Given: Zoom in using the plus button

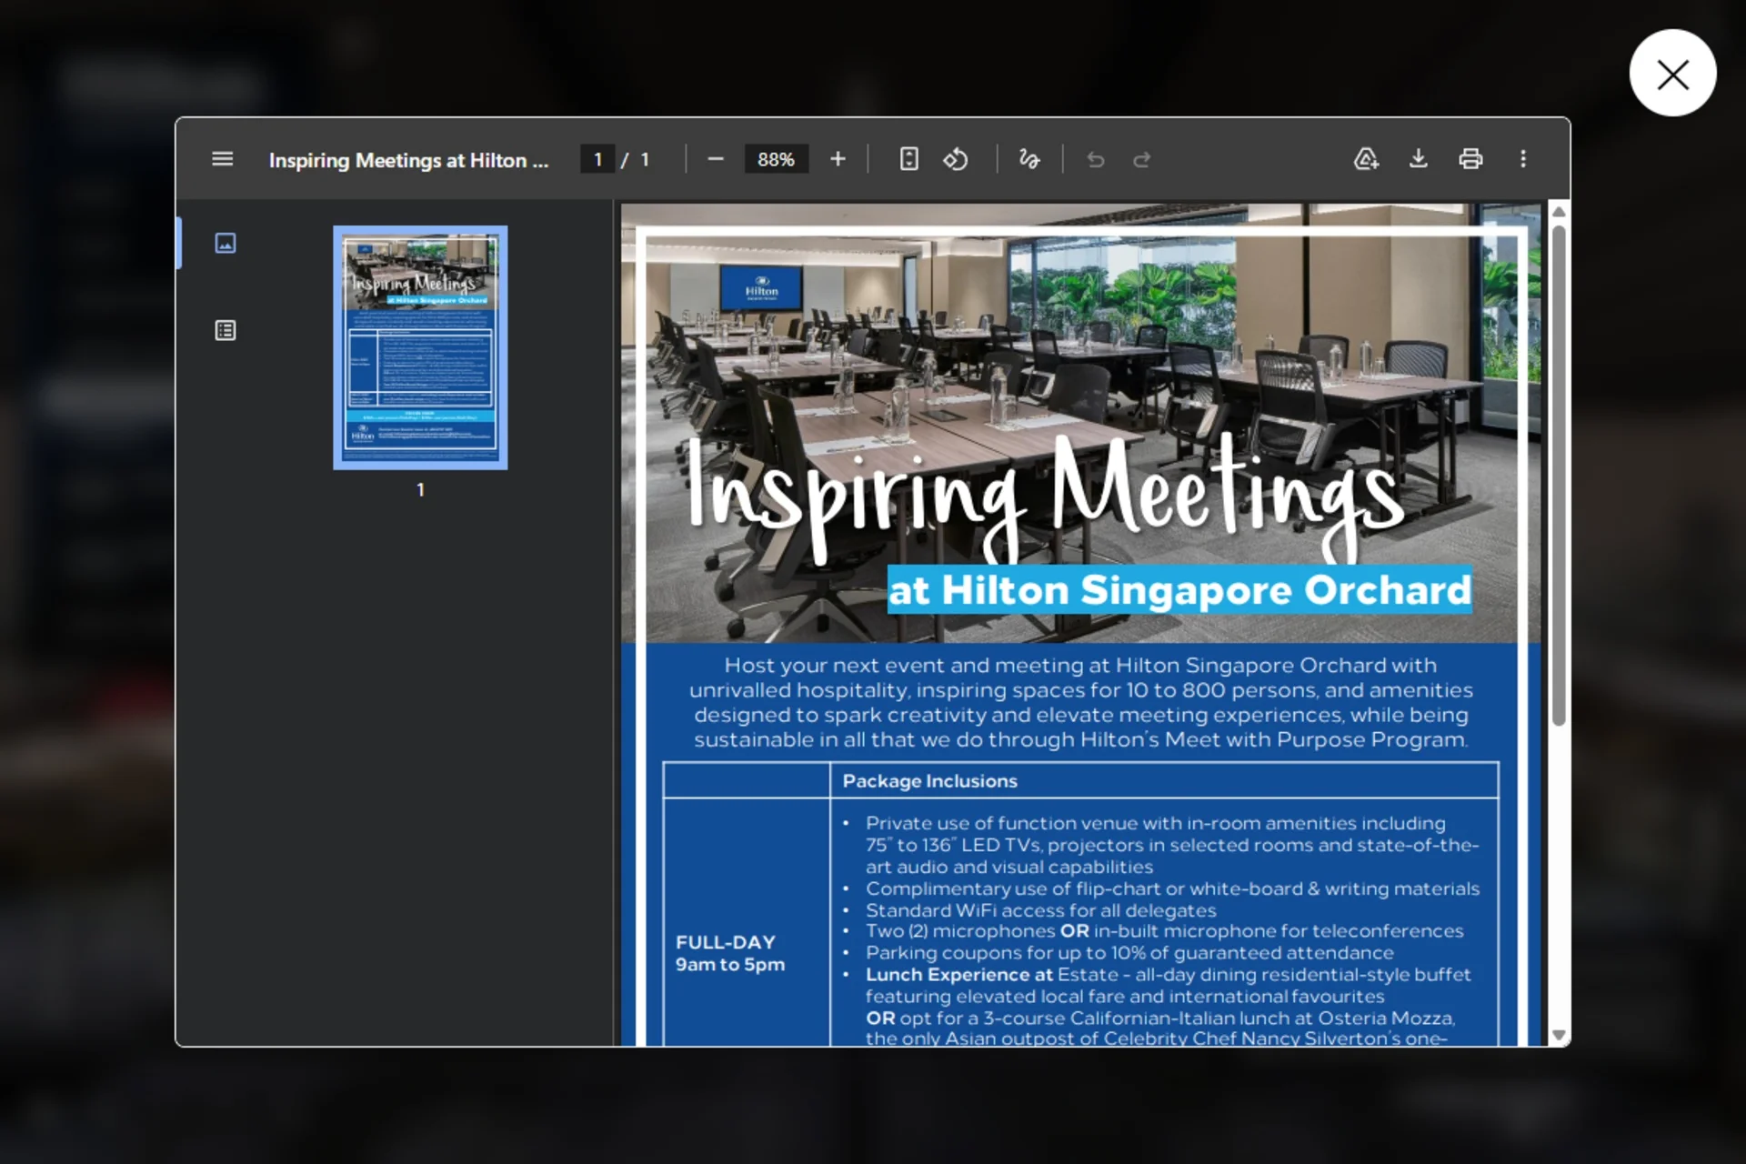Looking at the screenshot, I should click(838, 159).
